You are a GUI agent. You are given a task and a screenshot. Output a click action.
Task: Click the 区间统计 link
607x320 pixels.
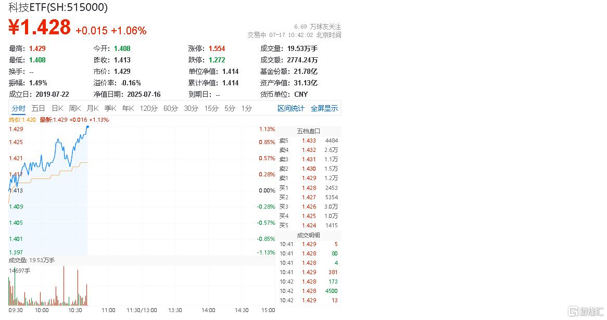click(290, 108)
